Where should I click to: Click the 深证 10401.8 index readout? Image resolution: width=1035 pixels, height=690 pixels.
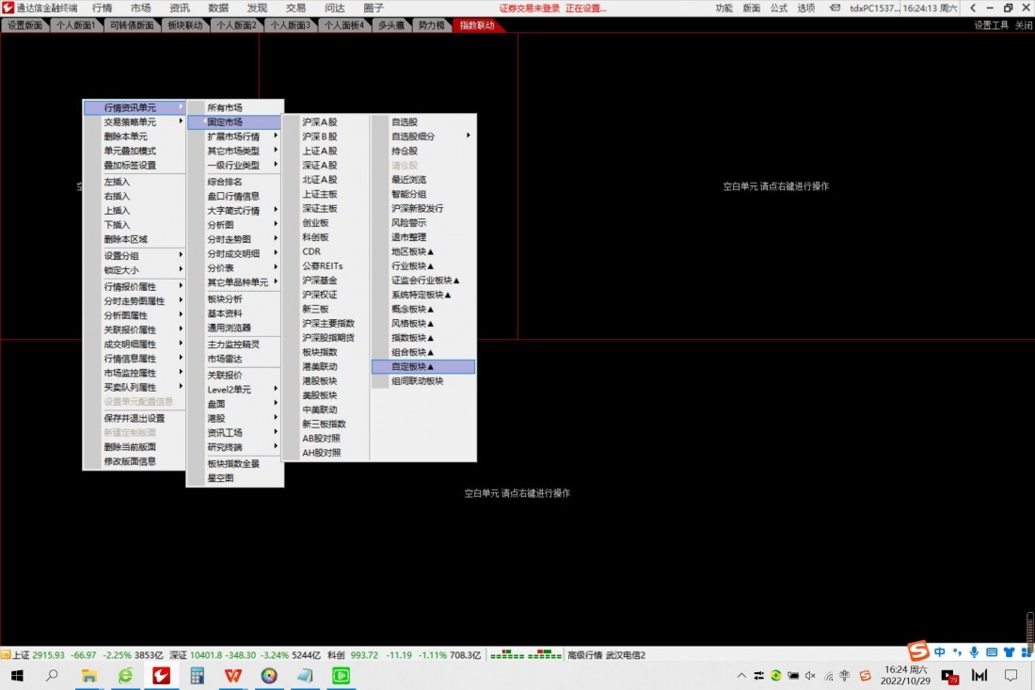[x=245, y=655]
